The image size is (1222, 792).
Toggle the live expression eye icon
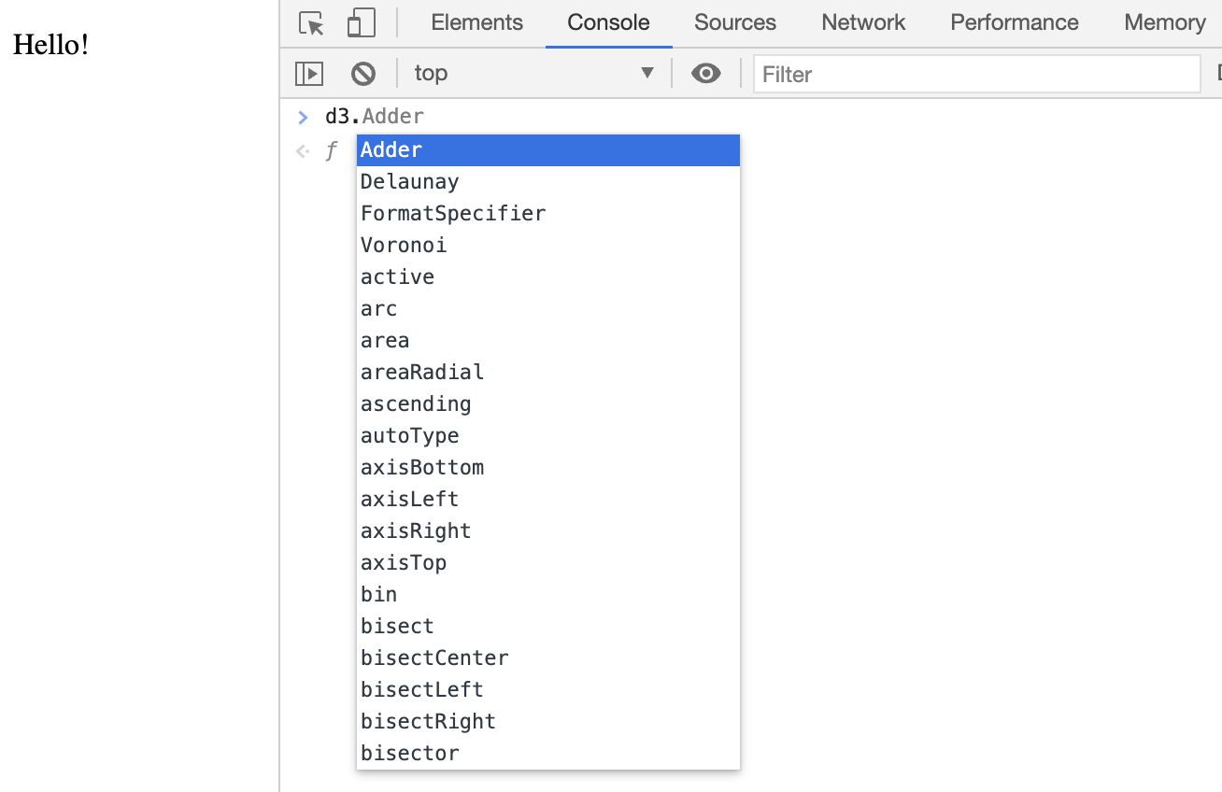[706, 74]
